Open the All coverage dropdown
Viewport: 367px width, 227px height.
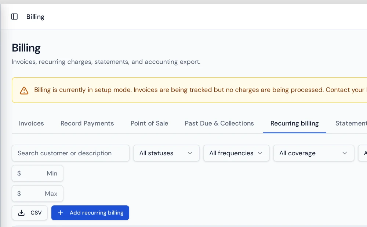314,153
